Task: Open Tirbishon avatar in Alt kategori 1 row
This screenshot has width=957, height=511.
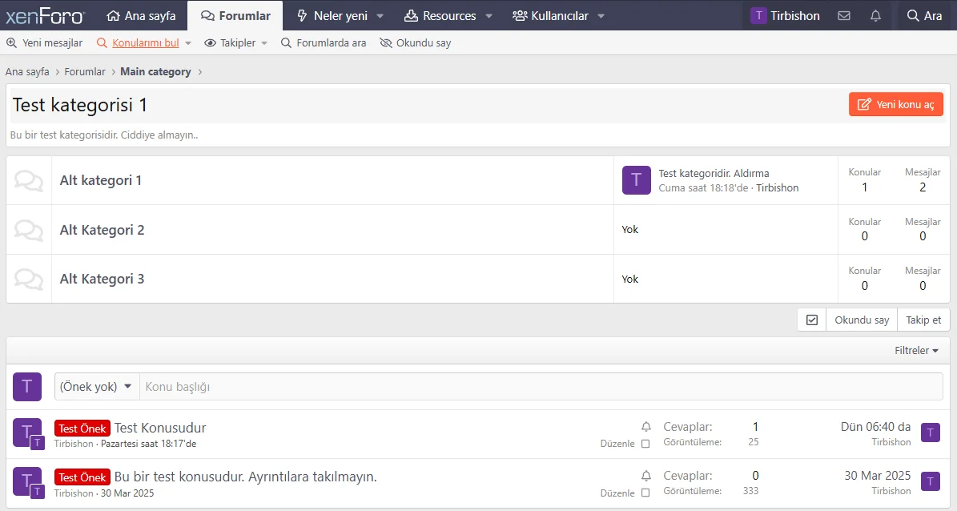Action: (636, 180)
